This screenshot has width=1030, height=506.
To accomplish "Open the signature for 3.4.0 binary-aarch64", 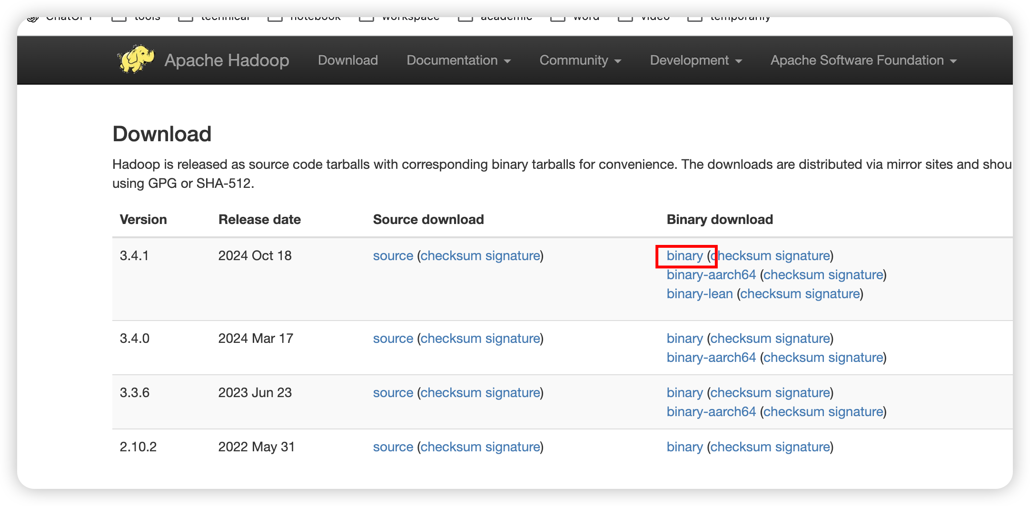I will pos(856,358).
